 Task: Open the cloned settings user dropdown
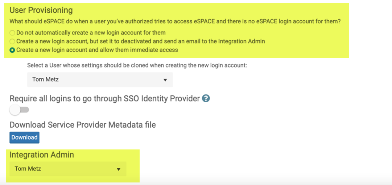coord(100,79)
